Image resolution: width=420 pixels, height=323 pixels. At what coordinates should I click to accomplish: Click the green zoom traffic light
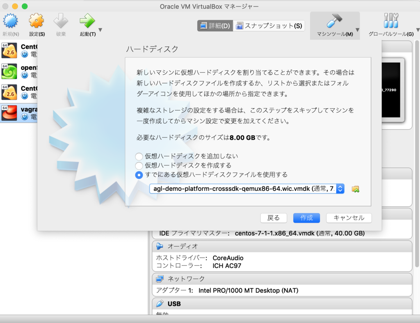tap(25, 7)
